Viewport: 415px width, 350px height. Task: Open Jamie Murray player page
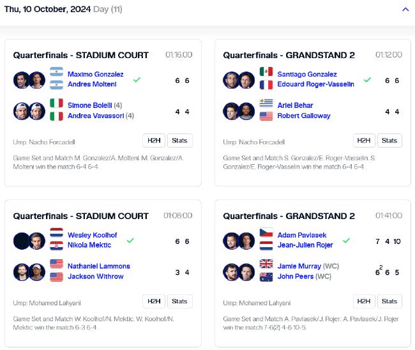[299, 266]
